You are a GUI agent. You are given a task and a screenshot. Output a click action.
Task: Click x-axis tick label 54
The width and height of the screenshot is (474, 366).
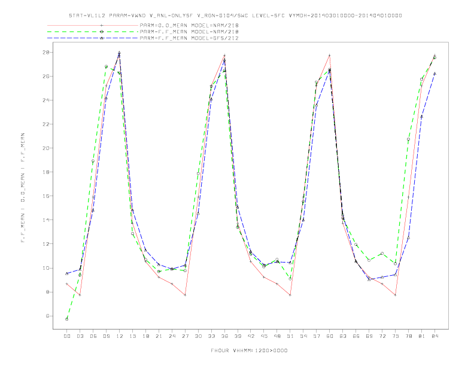tap(303, 336)
